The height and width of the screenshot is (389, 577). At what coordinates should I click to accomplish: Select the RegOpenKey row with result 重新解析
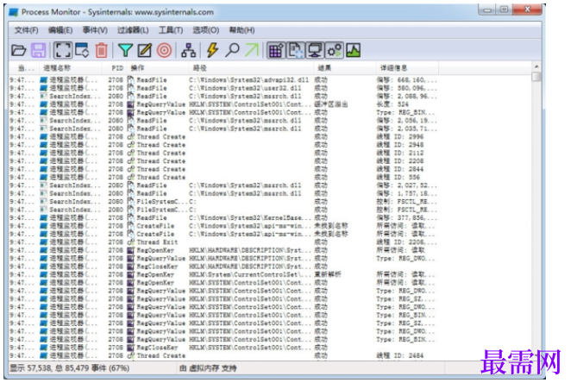pos(223,274)
